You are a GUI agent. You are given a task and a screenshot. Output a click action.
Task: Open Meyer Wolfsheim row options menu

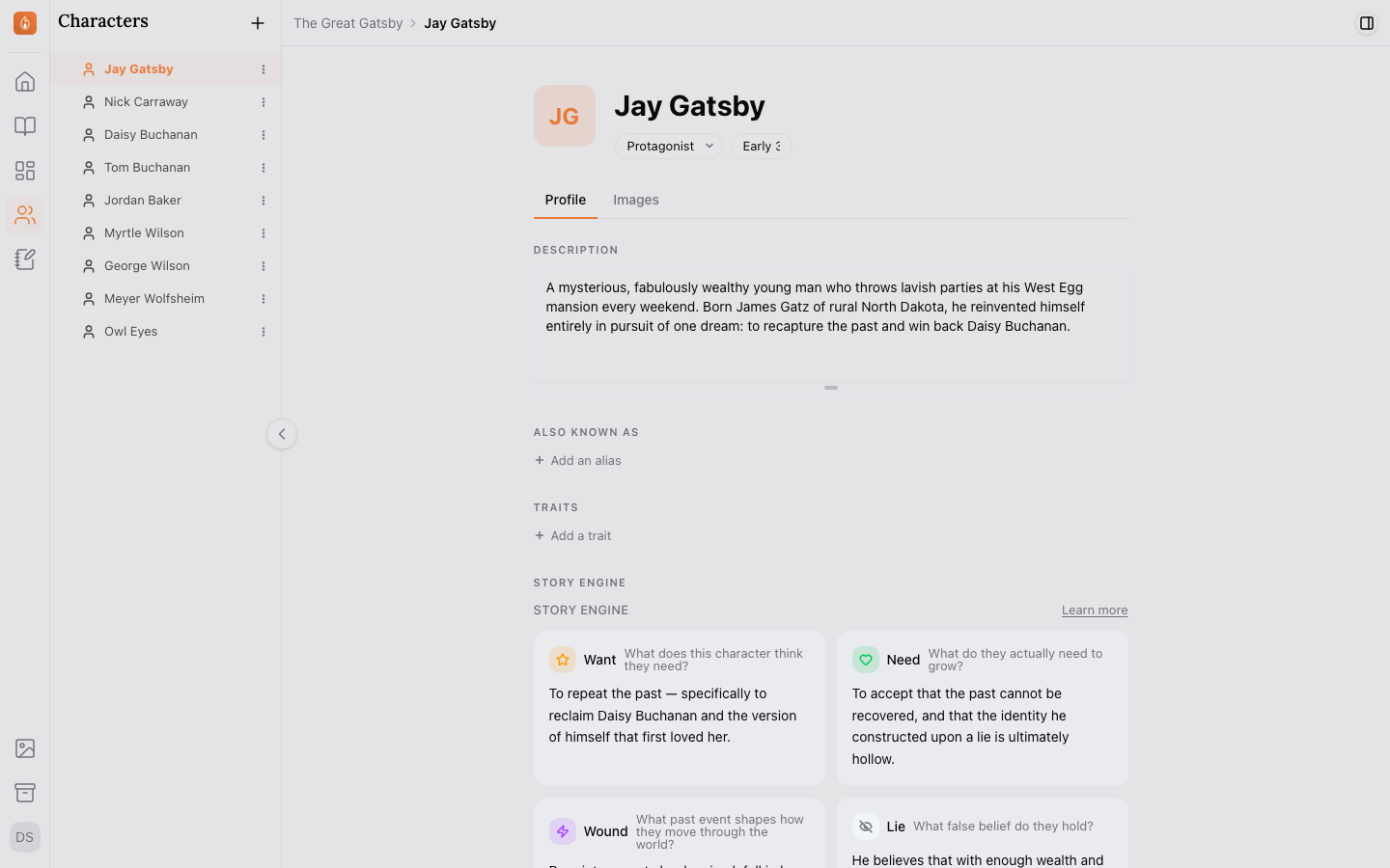pos(264,299)
